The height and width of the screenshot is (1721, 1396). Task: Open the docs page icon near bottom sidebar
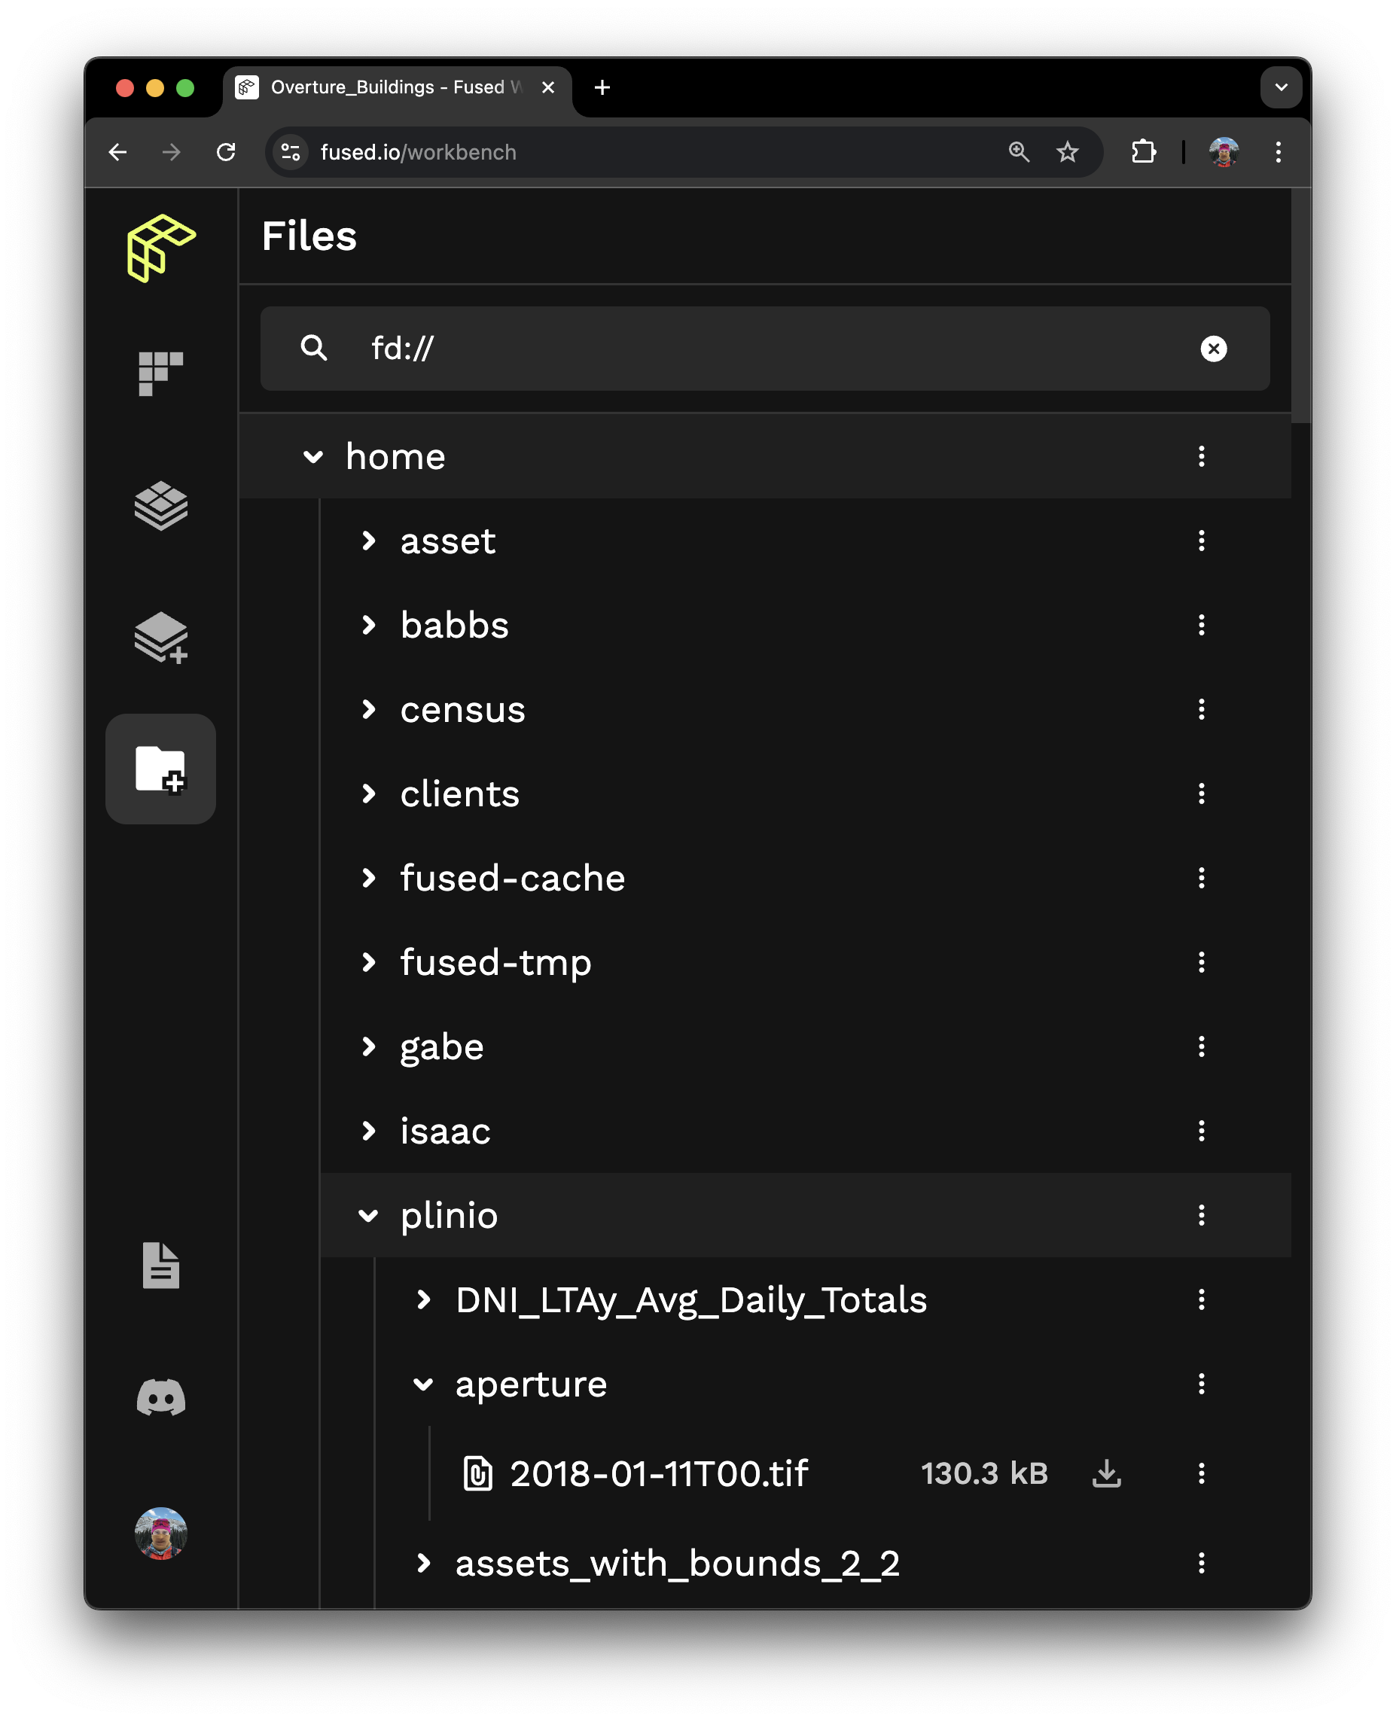(x=160, y=1265)
